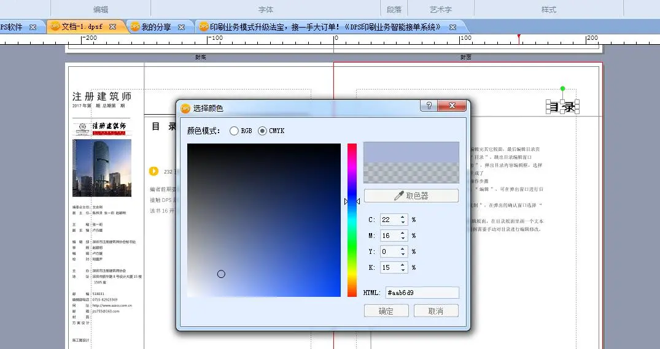This screenshot has width=660, height=349.
Task: Click the 段落 ribbon group label
Action: 394,9
